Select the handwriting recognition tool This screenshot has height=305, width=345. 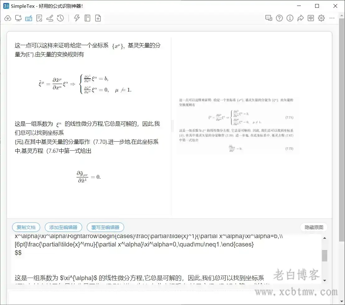[x=50, y=18]
